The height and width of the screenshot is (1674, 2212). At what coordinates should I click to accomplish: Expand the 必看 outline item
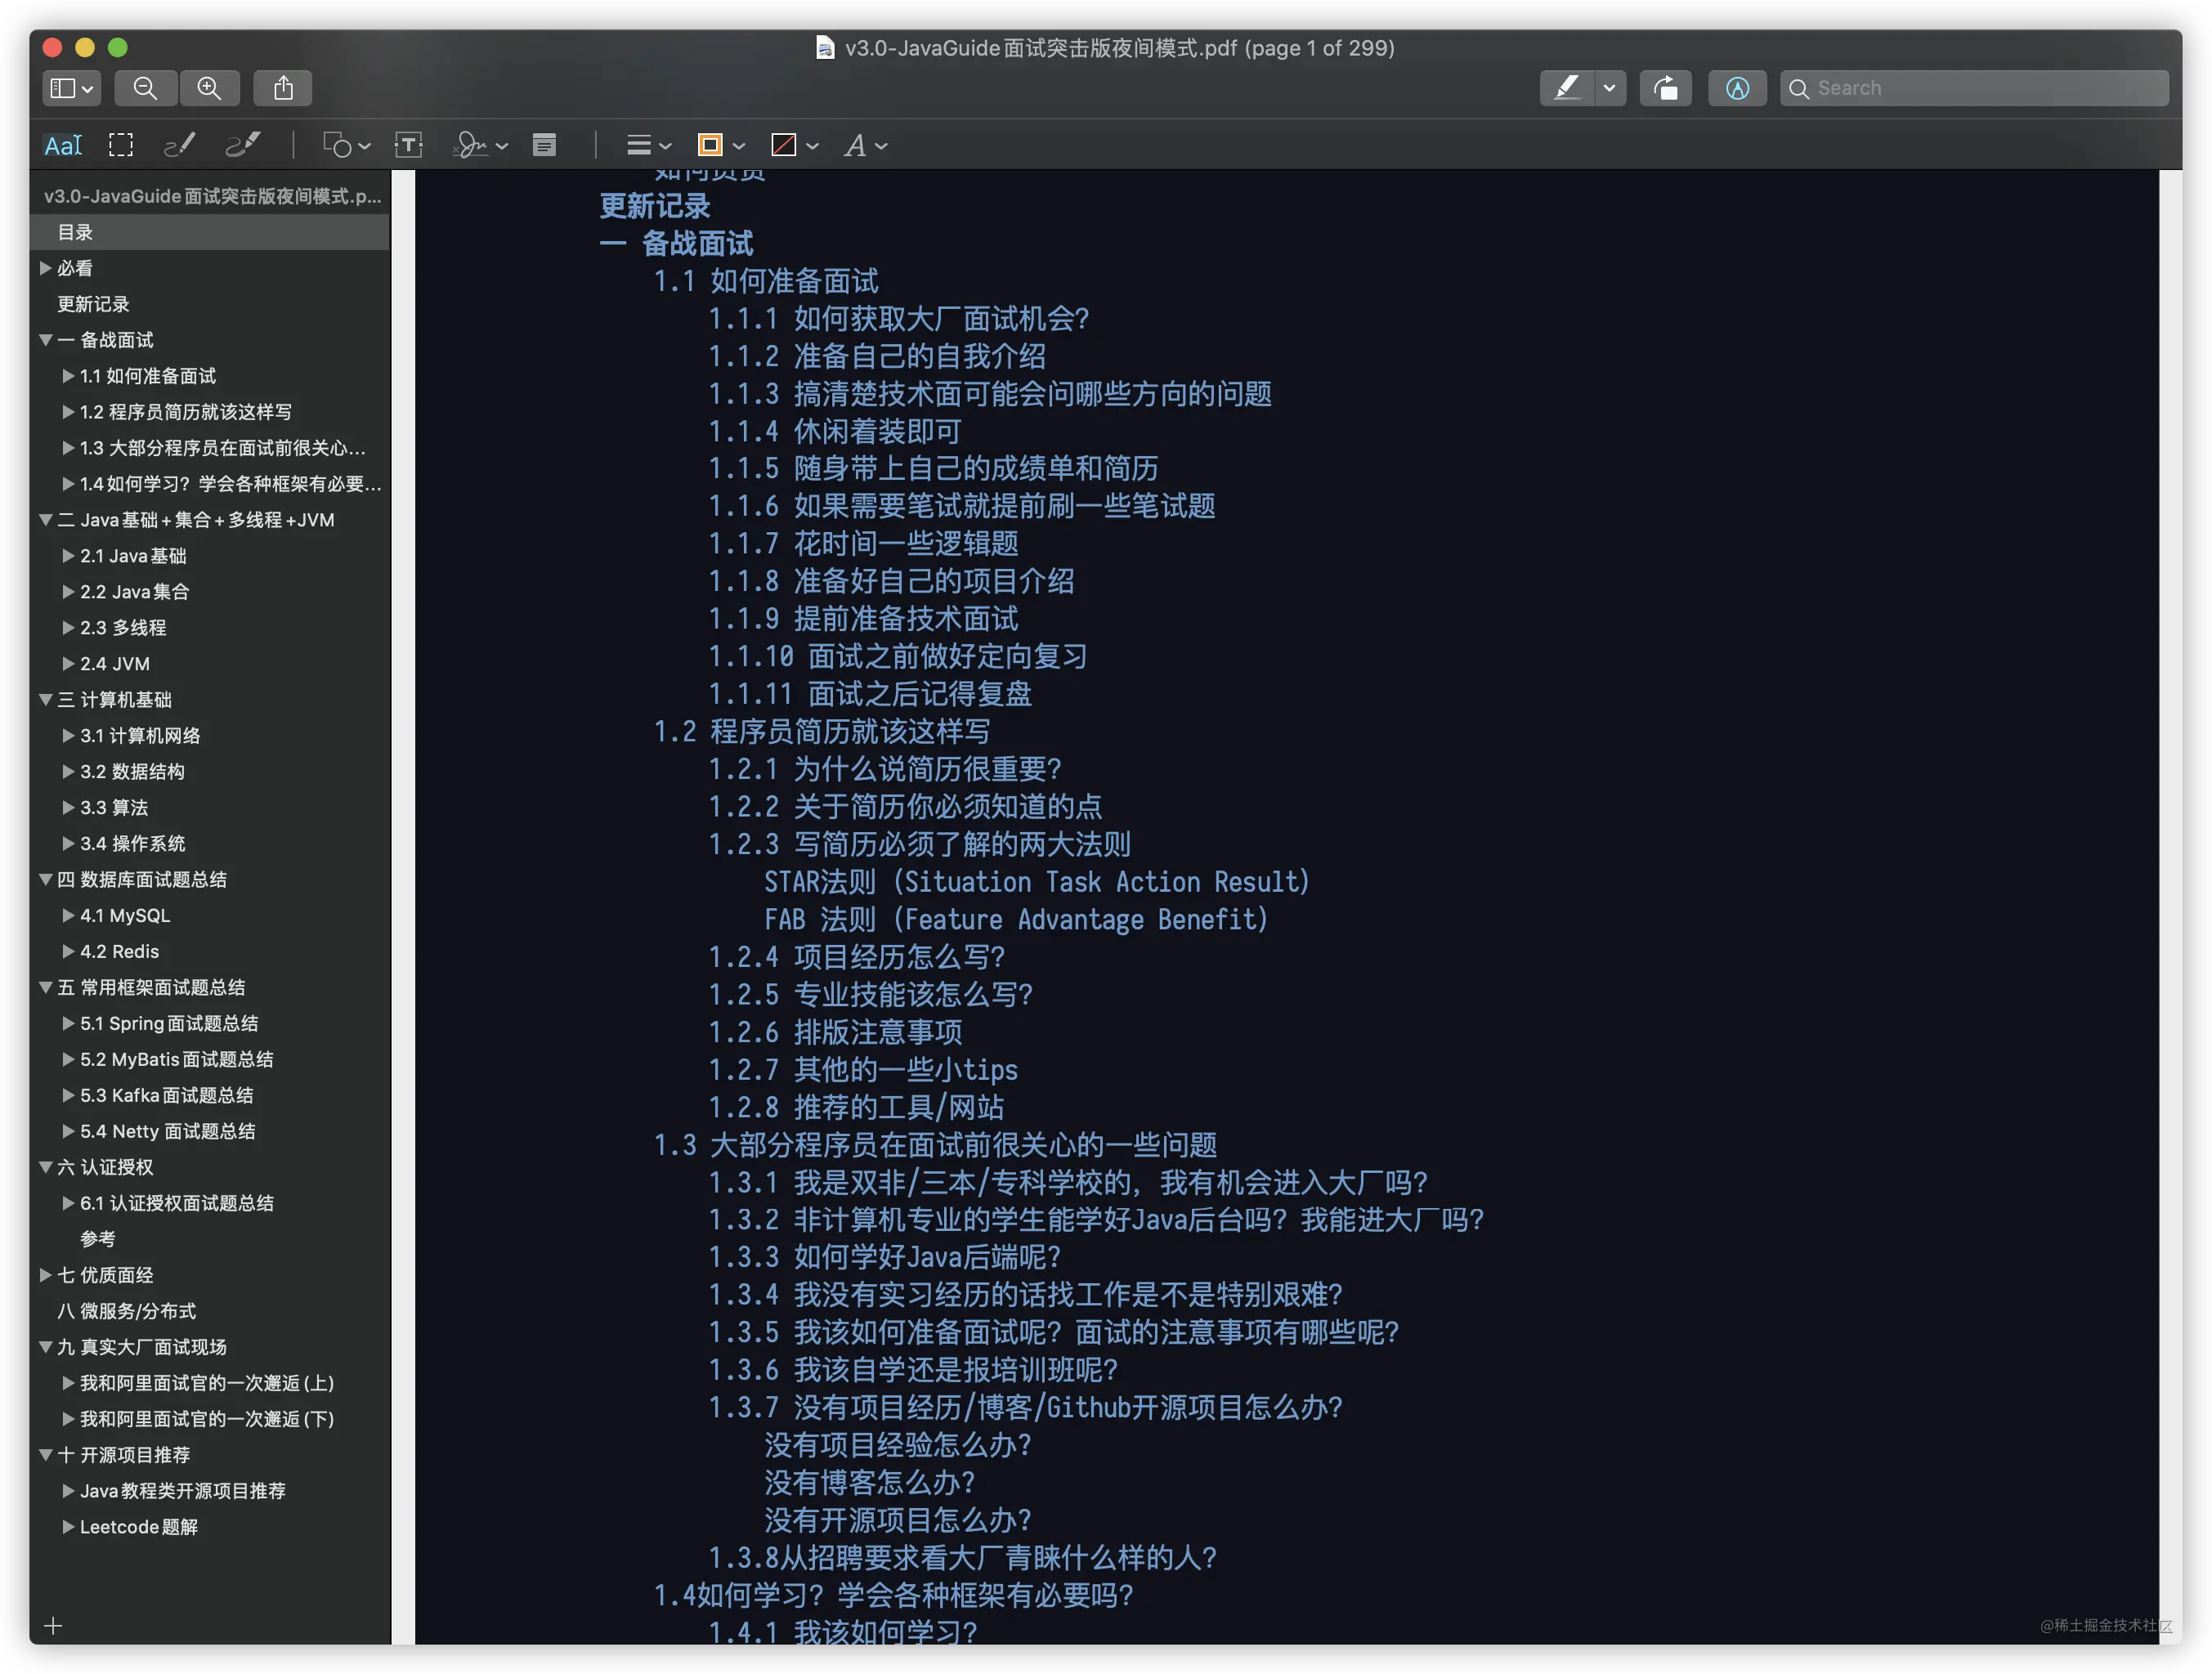[x=45, y=268]
